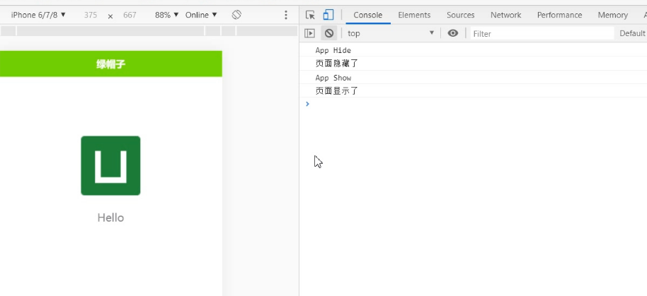
Task: Tap the Hello text in the app
Action: [110, 218]
